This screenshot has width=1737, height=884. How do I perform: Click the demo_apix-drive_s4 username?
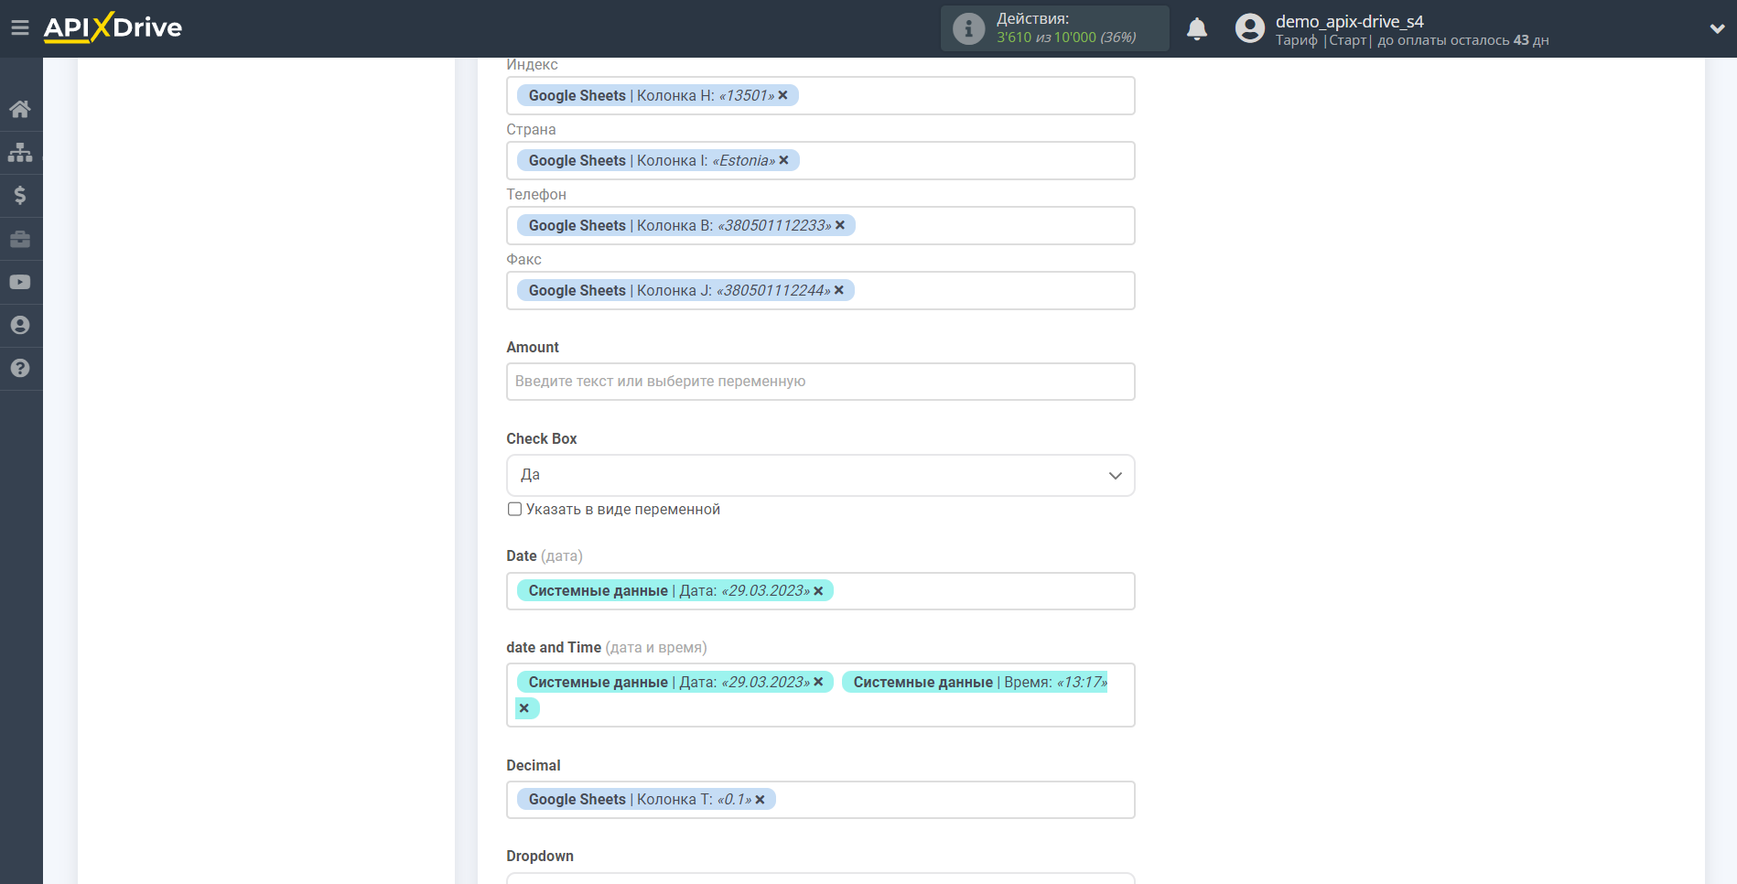click(1349, 21)
